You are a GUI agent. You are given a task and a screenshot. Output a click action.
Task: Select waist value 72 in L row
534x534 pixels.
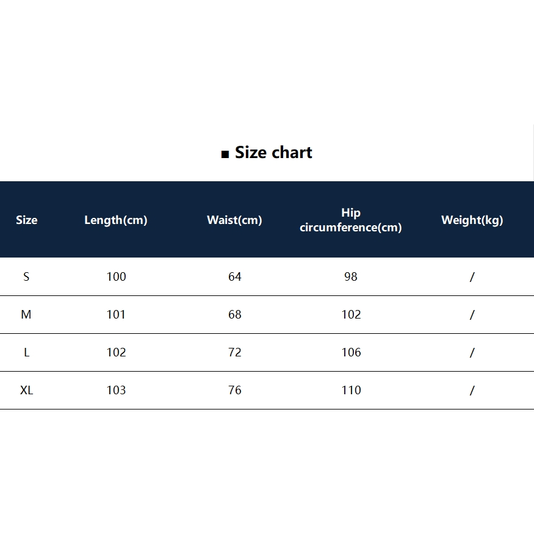click(235, 352)
